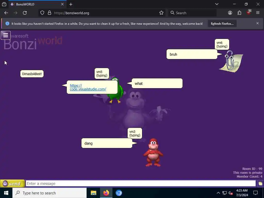264x198 pixels.
Task: Focus the 'Enter a message' field
Action: coord(141,184)
